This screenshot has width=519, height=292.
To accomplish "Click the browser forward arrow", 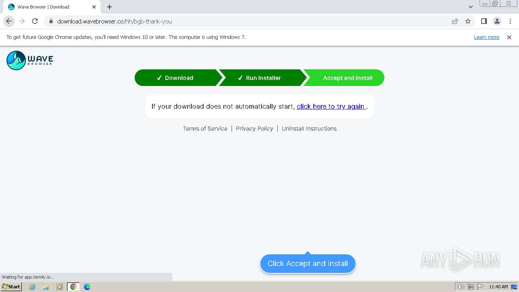I will 22,21.
